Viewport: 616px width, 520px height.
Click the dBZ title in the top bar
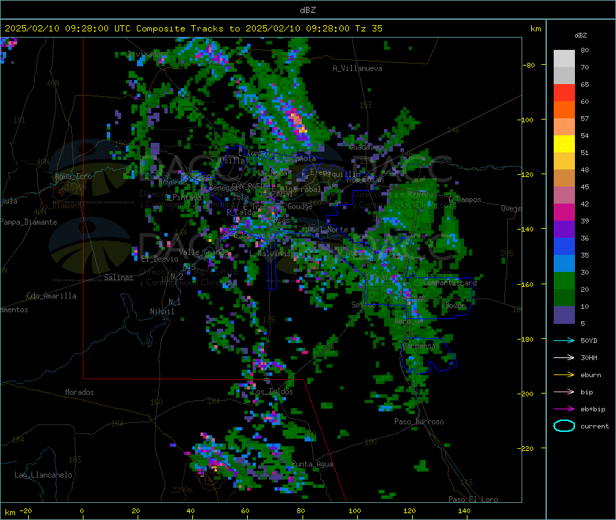(x=307, y=10)
